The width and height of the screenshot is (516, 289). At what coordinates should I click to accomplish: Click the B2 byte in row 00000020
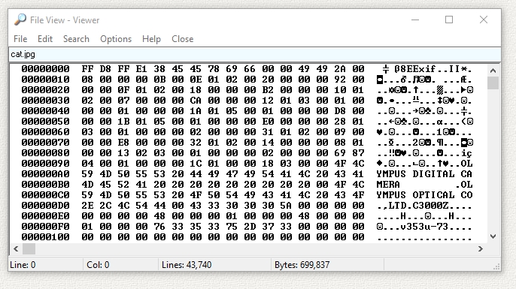coord(268,90)
